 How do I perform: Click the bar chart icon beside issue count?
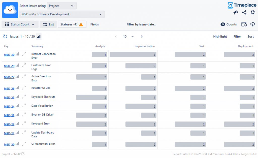pyautogui.click(x=39, y=37)
